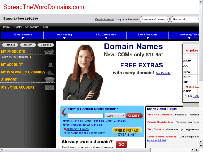The height and width of the screenshot is (152, 203).
Task: Focus the Password field
Action: pos(185,20)
